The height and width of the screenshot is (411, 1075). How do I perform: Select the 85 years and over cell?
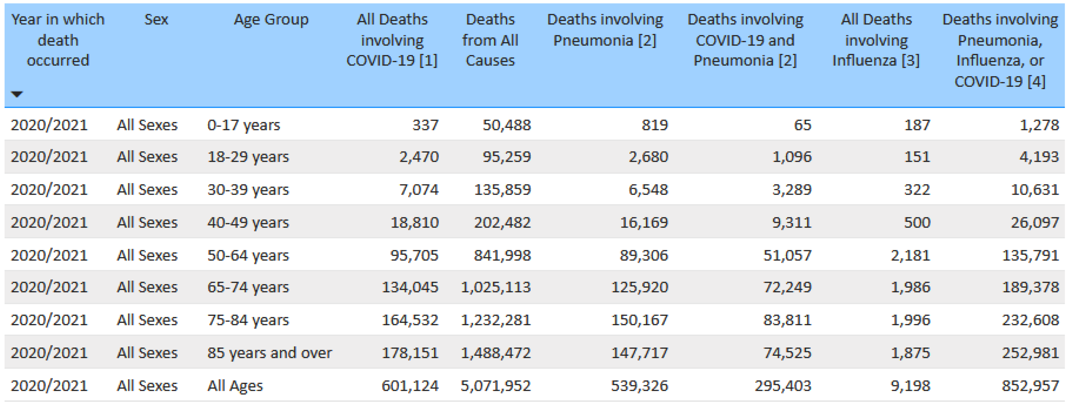coord(270,353)
